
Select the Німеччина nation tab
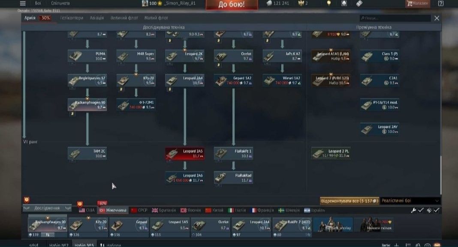point(113,210)
